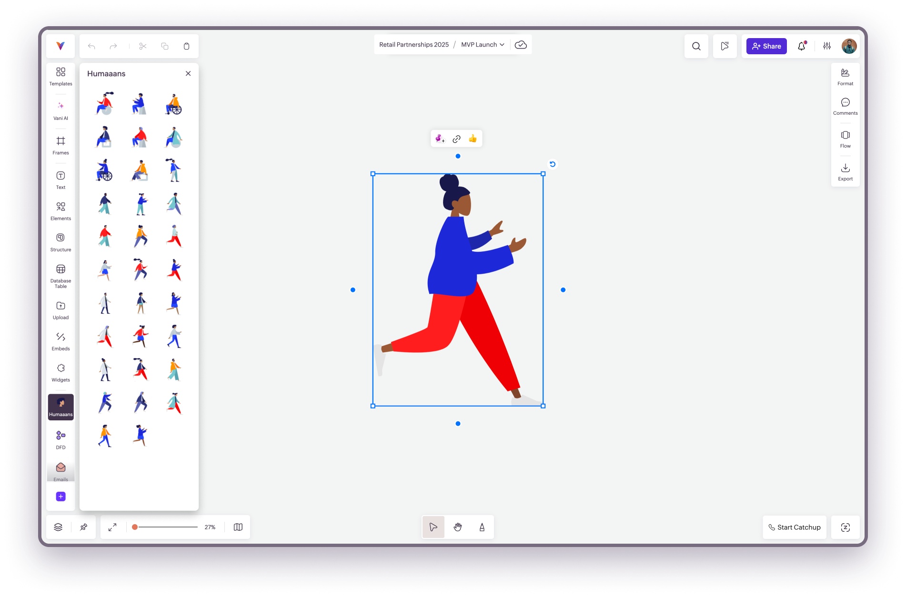Click the Copy icon
This screenshot has height=597, width=906.
[x=165, y=46]
